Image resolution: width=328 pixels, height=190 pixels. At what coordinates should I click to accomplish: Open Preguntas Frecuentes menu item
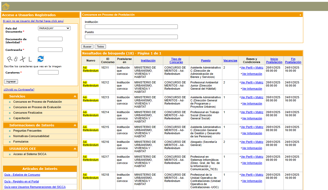27,131
